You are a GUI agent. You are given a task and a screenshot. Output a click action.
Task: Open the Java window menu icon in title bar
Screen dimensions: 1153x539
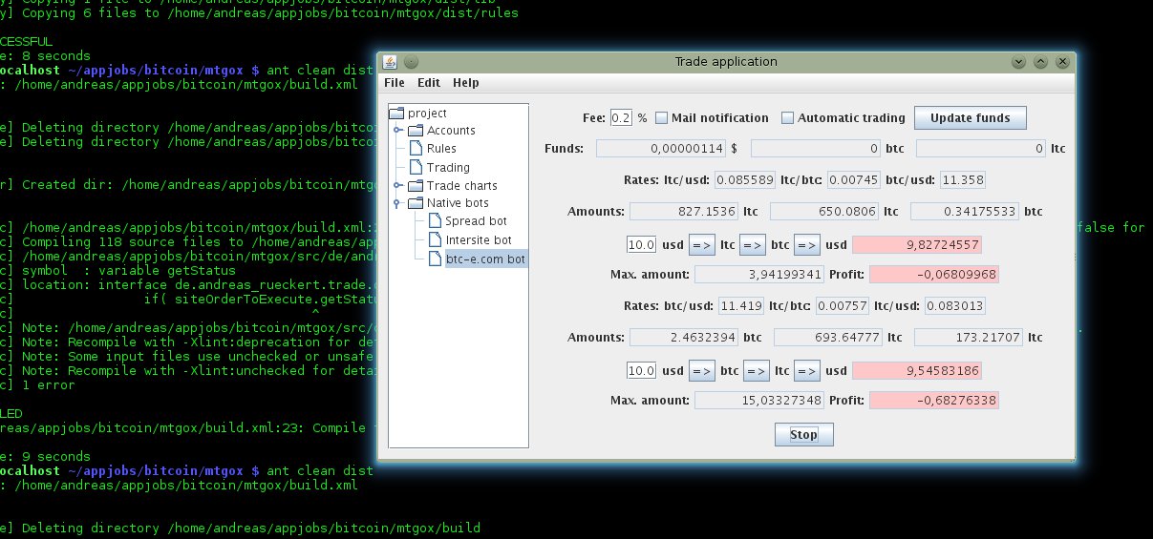[x=390, y=62]
